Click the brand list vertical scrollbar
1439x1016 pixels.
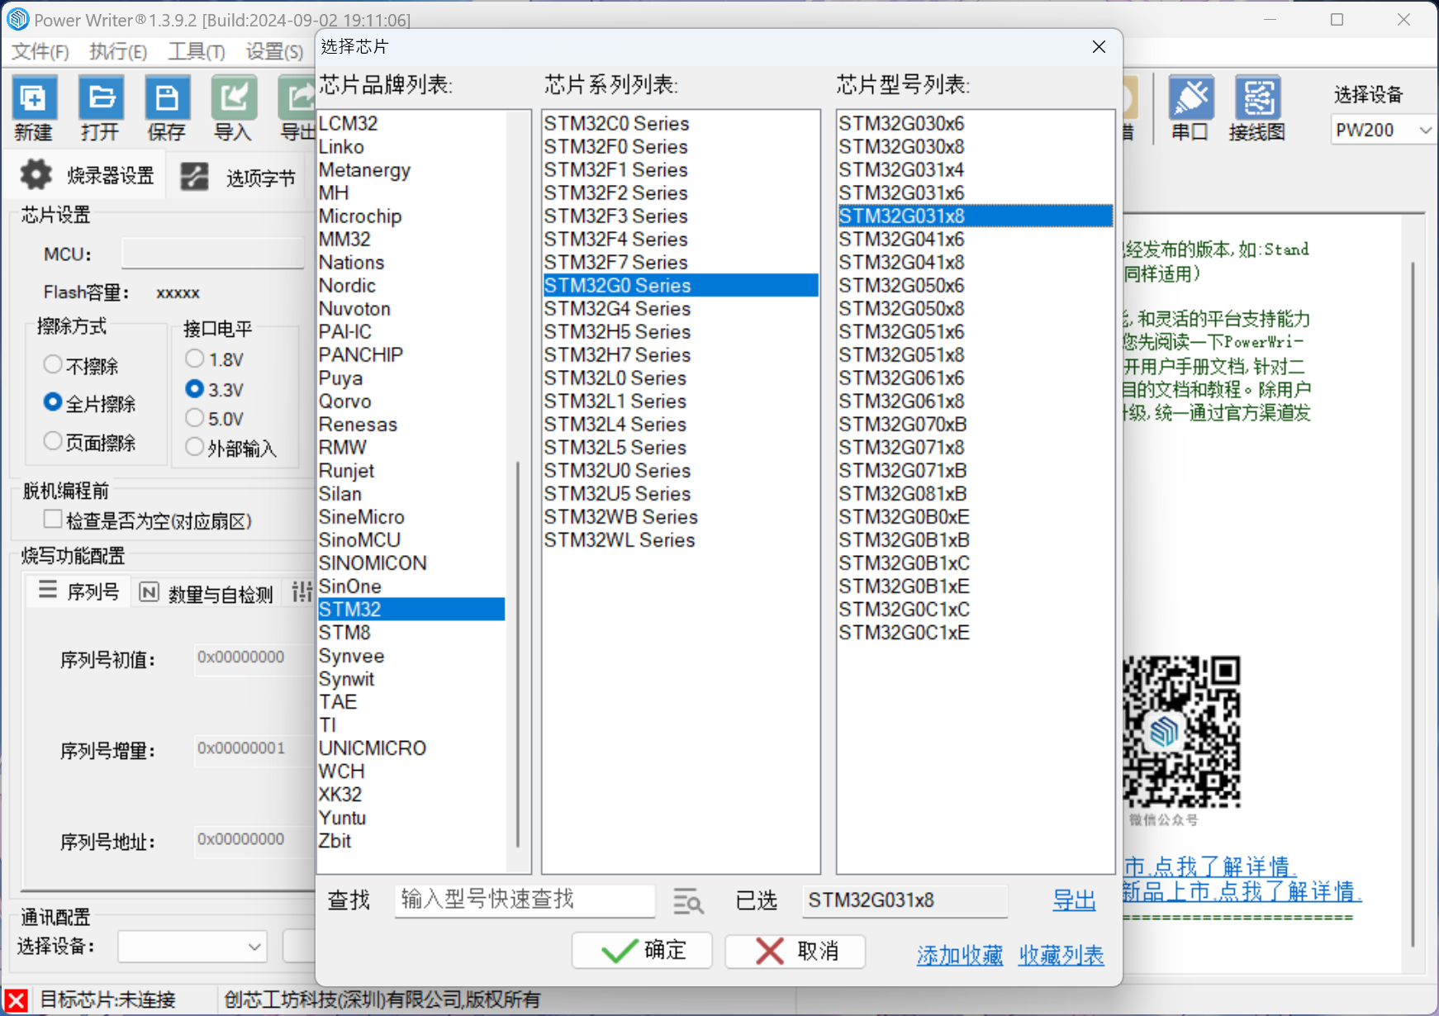pyautogui.click(x=518, y=653)
